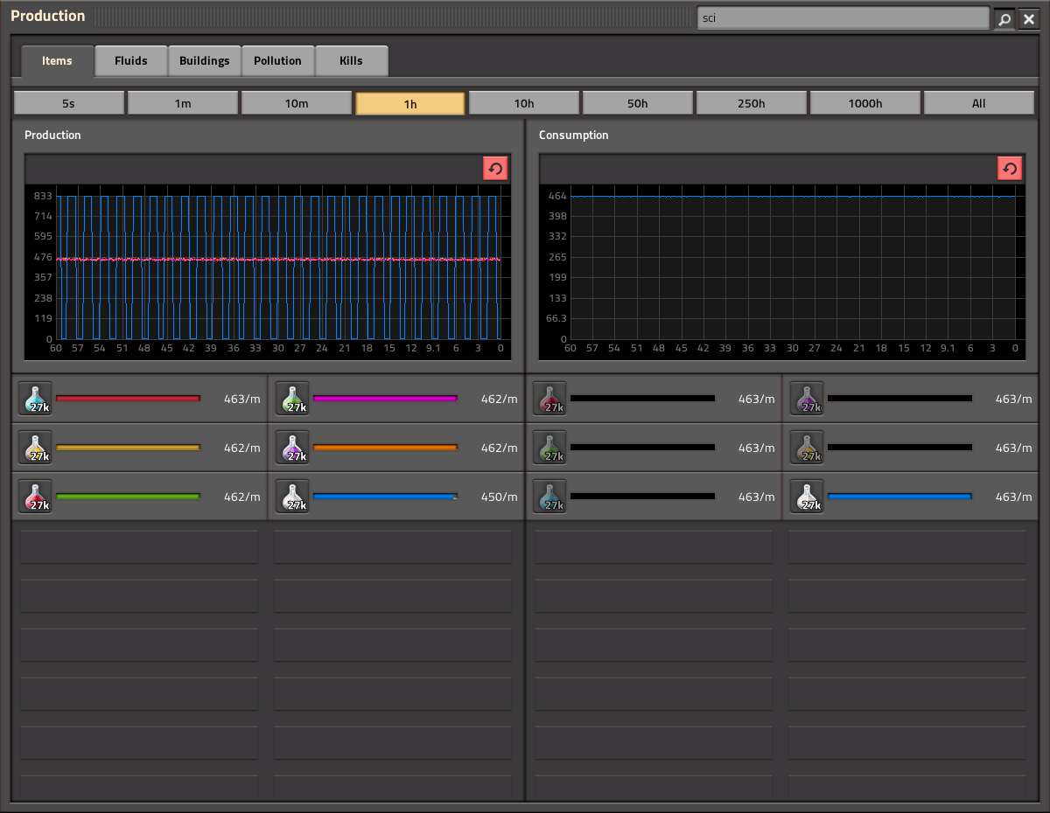Click the magenta bar in Production list
Screen dimensions: 1050x813
pyautogui.click(x=385, y=399)
